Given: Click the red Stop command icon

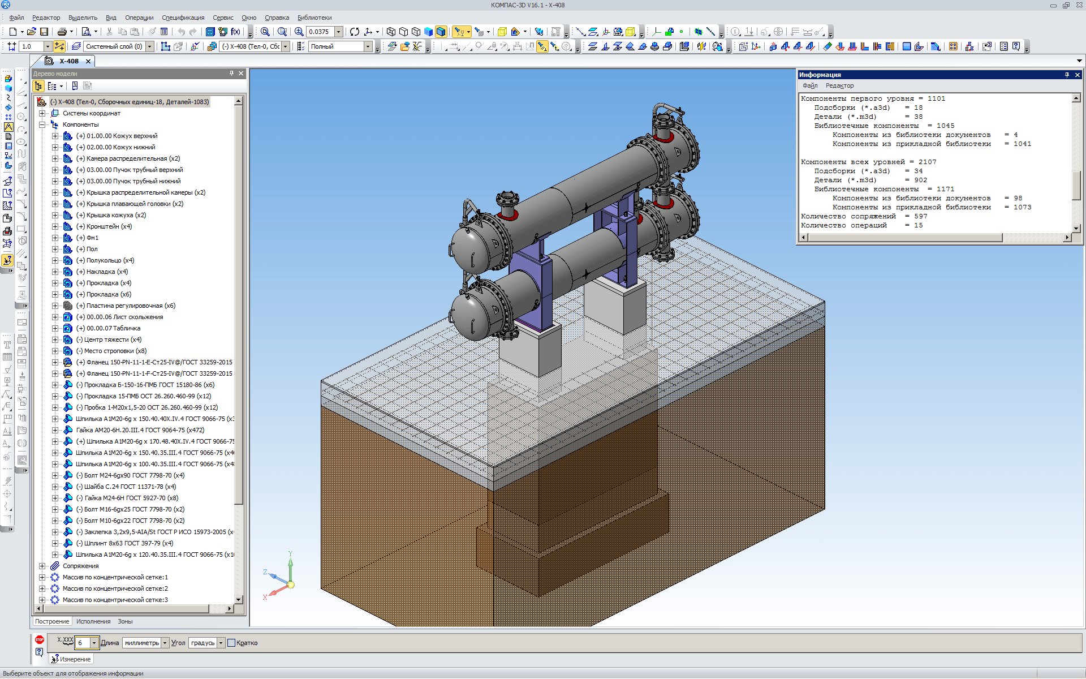Looking at the screenshot, I should 39,639.
